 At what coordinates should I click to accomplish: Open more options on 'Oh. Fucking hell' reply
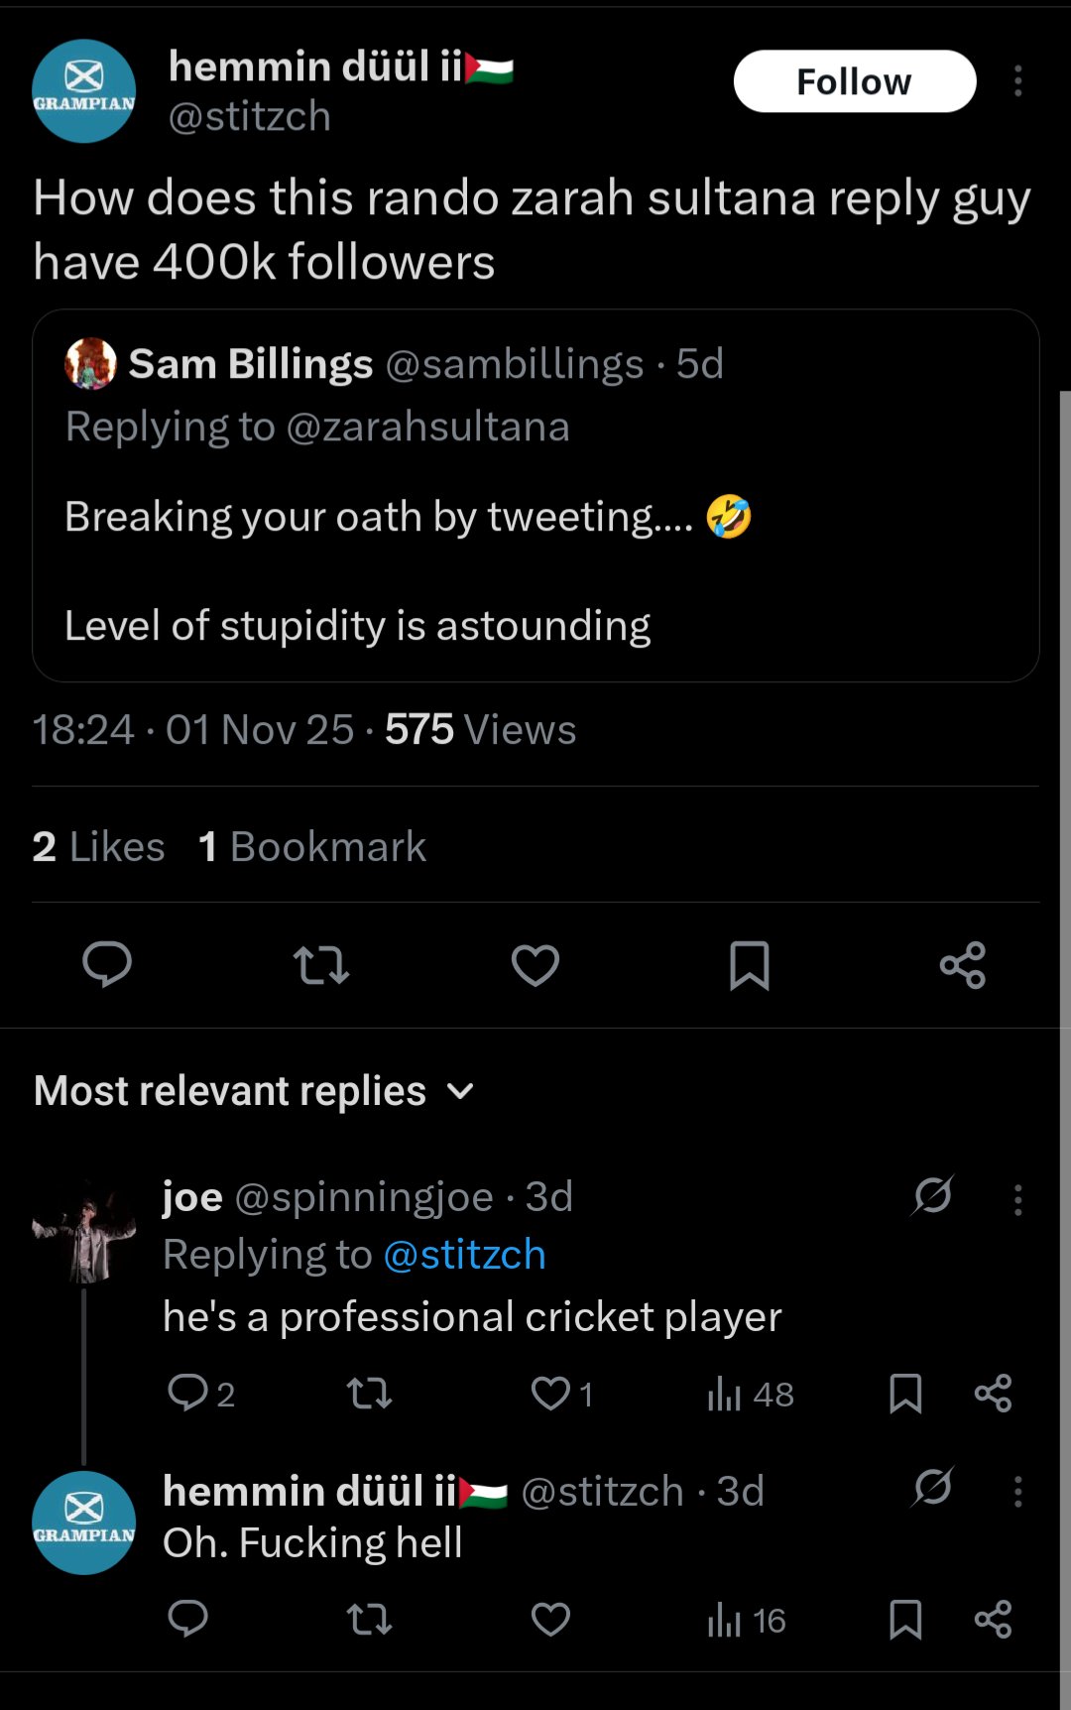(1017, 1491)
